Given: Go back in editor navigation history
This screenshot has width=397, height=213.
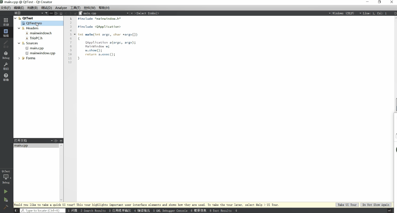Looking at the screenshot, I should (66, 13).
